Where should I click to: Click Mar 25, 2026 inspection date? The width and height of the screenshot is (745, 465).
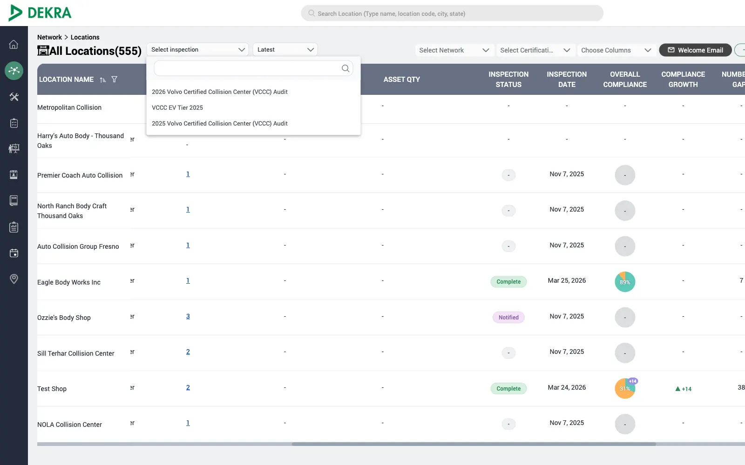point(567,280)
